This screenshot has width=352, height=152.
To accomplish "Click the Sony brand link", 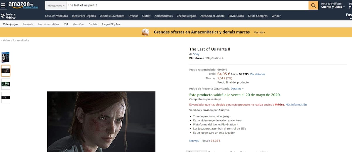I will pos(196,54).
